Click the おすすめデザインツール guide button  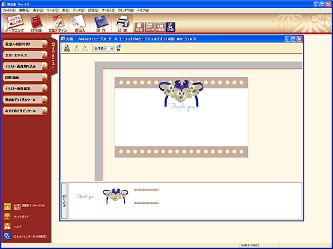(25, 111)
